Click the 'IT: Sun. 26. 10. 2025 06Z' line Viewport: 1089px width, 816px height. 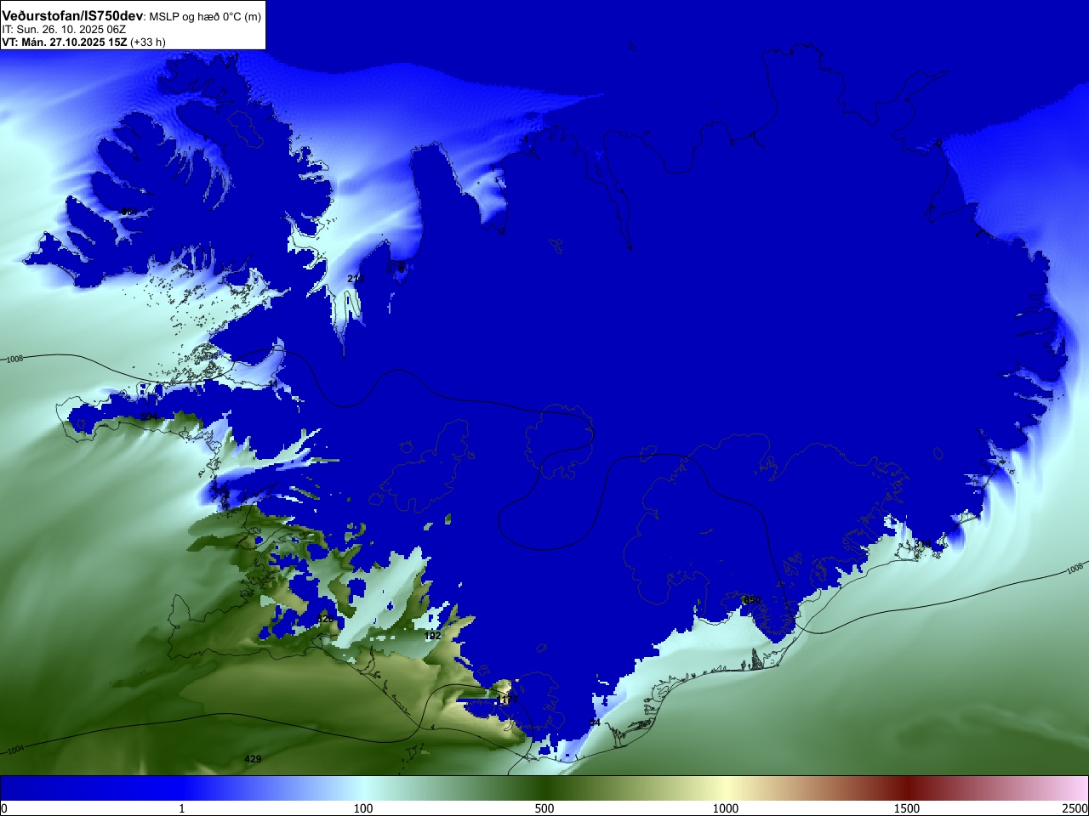64,30
